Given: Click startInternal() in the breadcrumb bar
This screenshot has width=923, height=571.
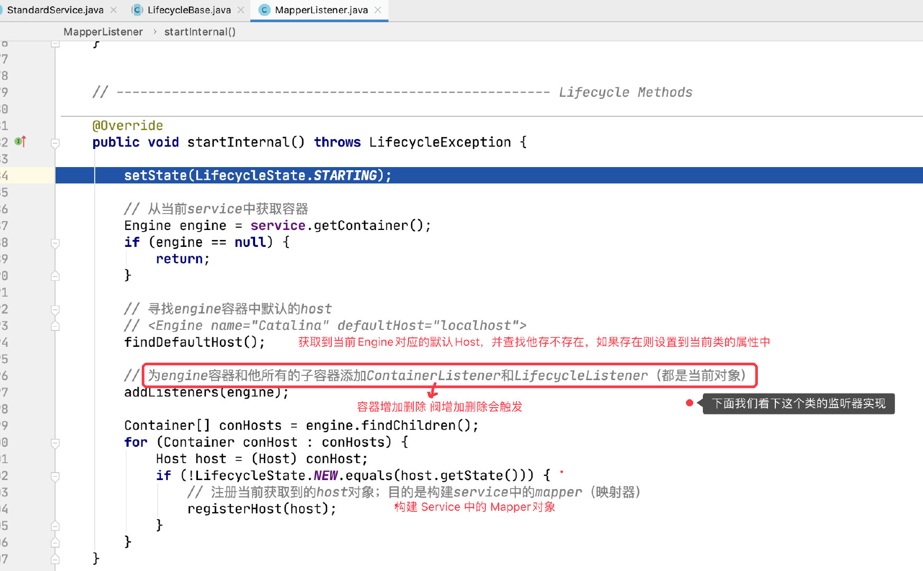Looking at the screenshot, I should point(200,32).
